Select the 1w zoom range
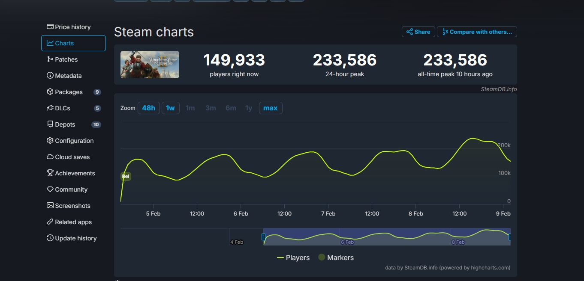This screenshot has width=584, height=281. pos(170,108)
